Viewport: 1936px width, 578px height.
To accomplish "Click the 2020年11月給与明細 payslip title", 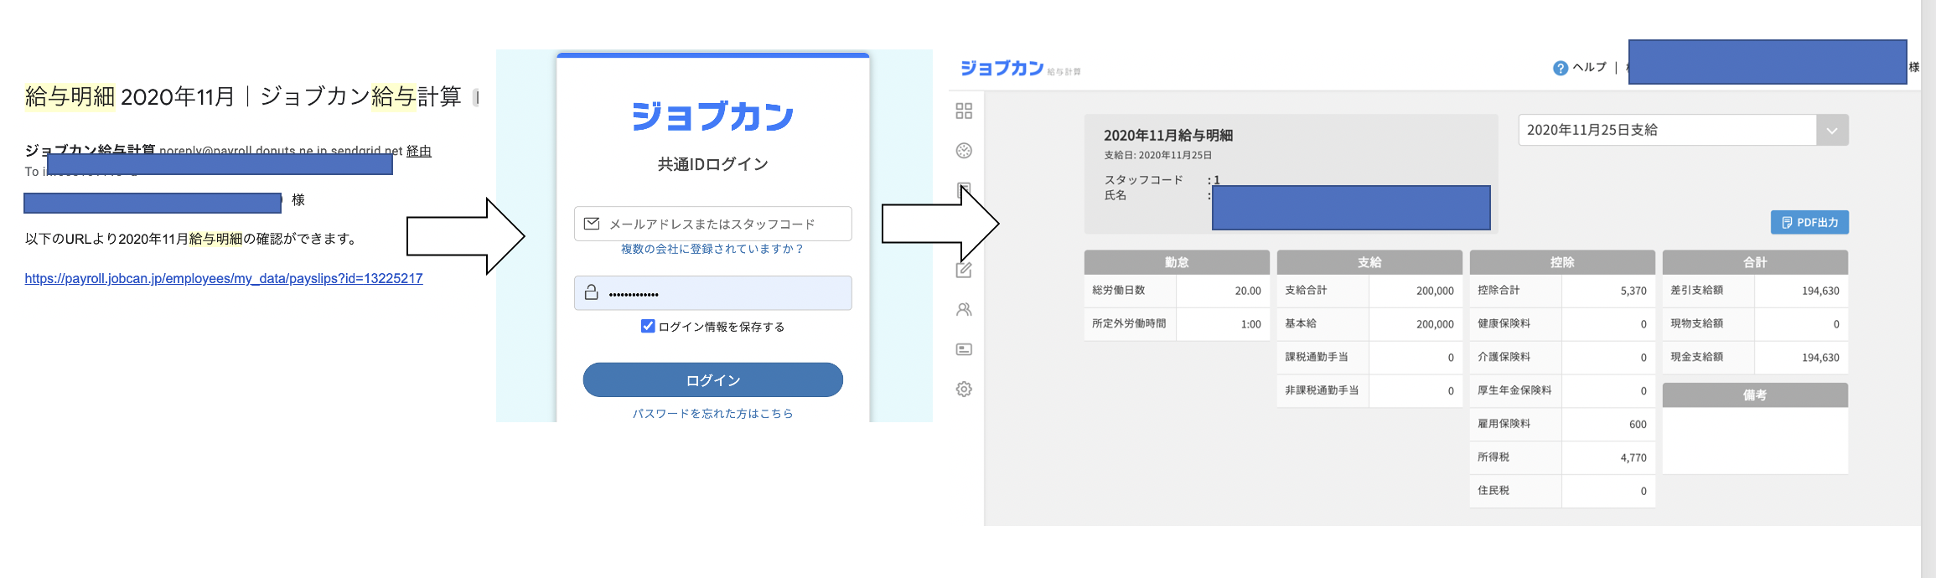I will point(1168,135).
